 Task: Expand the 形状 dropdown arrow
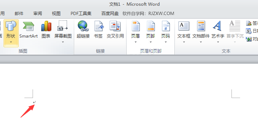[11, 42]
